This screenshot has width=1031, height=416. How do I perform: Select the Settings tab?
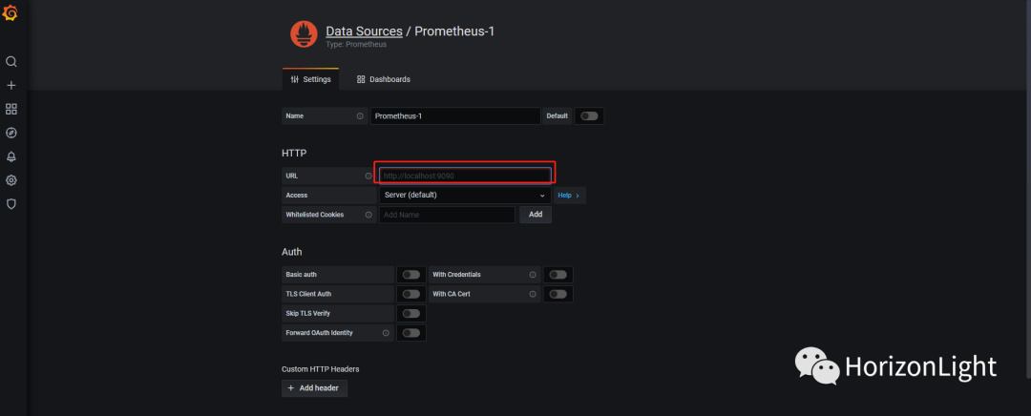click(x=311, y=79)
